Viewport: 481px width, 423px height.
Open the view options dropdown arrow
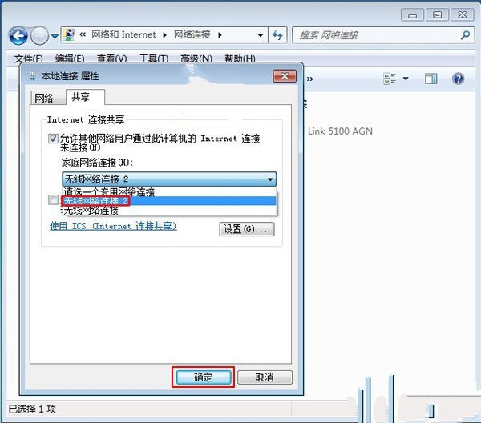coord(406,79)
